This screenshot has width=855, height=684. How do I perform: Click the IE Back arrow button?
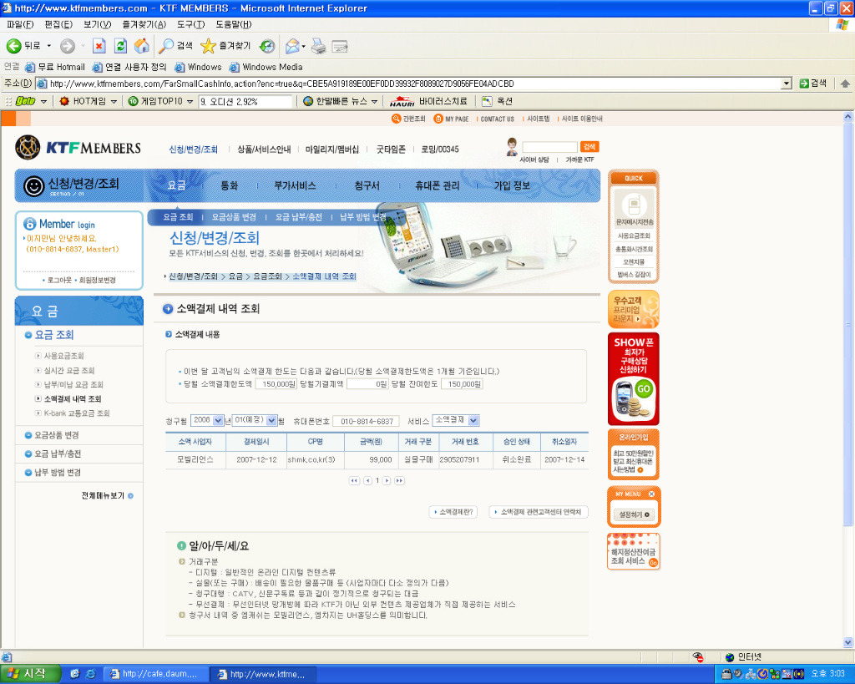(x=14, y=46)
